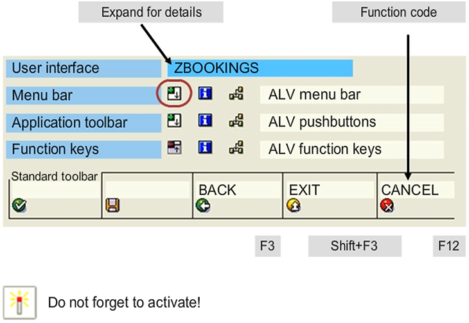Click the activate magic wand icon

point(19,302)
